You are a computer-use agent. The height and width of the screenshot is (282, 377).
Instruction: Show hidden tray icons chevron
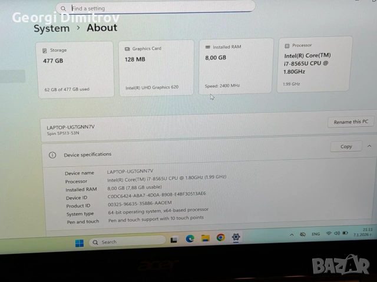[292, 235]
